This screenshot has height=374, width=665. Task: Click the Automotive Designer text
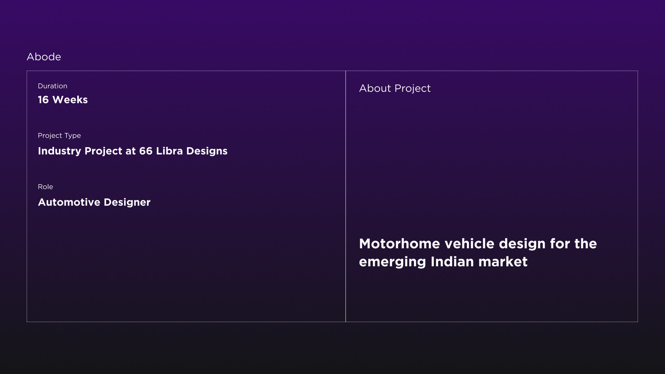coord(94,202)
